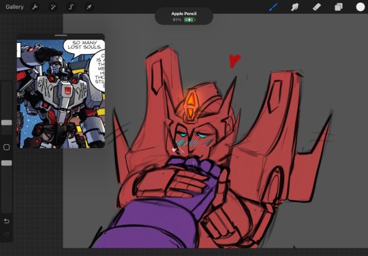This screenshot has width=368, height=256.
Task: Tap the Apple Pencil battery notification
Action: (184, 16)
